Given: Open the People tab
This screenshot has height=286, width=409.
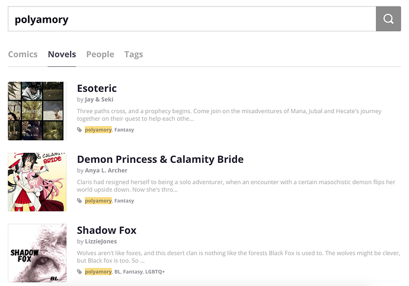Looking at the screenshot, I should (x=100, y=54).
